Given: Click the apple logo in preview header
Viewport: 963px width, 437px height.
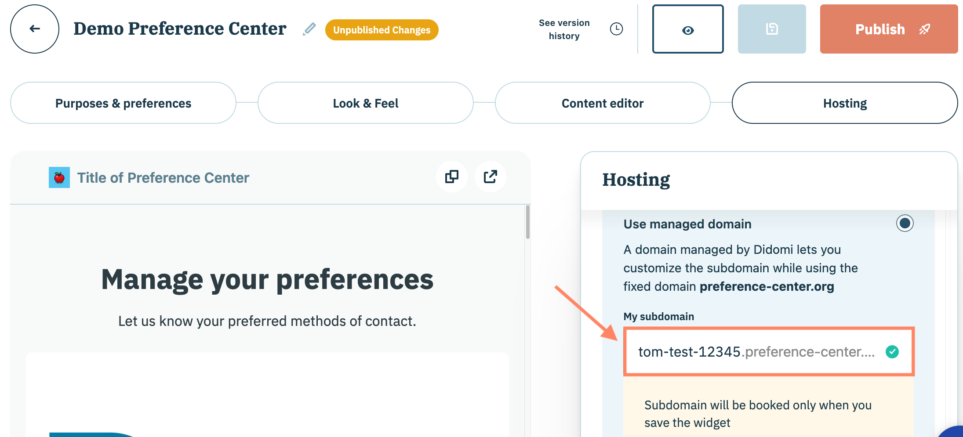Looking at the screenshot, I should 59,177.
